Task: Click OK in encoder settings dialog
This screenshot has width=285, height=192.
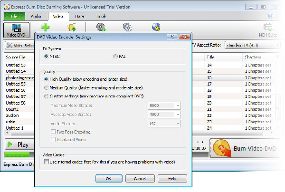Action: coord(109,179)
